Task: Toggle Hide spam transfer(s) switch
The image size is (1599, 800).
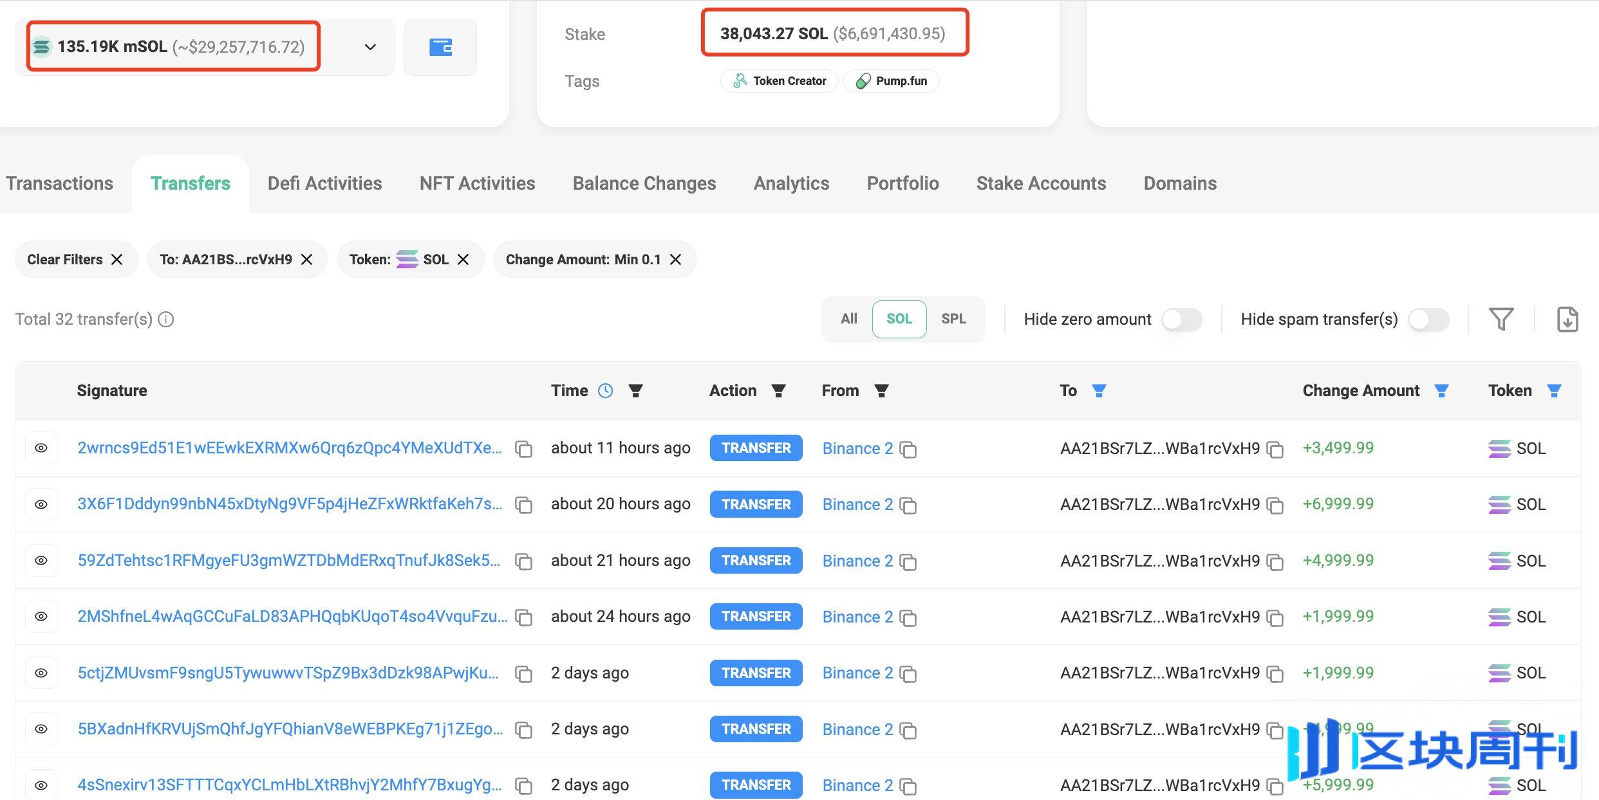Action: (1428, 320)
